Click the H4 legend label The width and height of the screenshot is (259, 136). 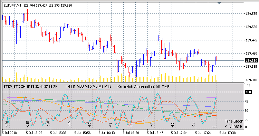[68, 86]
